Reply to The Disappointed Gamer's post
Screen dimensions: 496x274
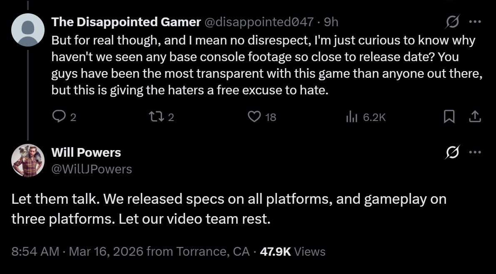click(58, 117)
